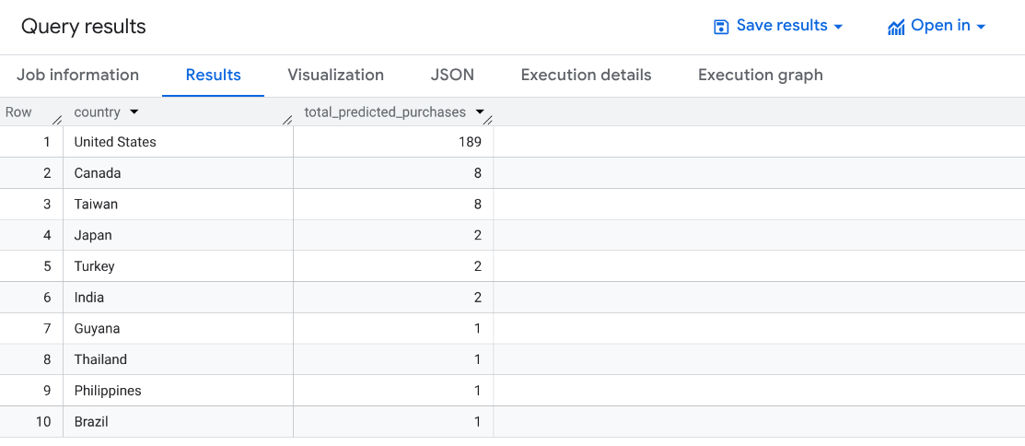1025x446 pixels.
Task: Grab the country column resize handle
Action: 287,119
